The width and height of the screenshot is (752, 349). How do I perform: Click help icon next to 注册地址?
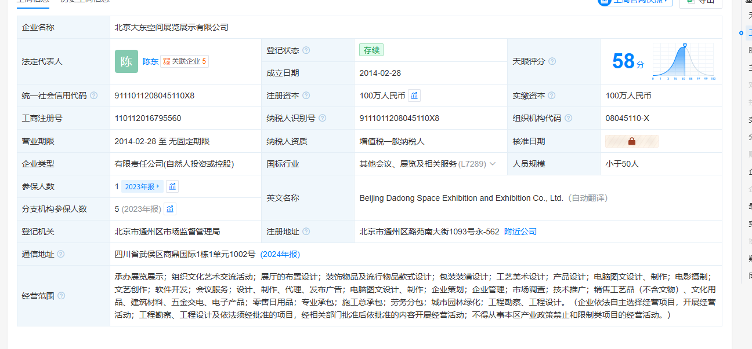(306, 232)
